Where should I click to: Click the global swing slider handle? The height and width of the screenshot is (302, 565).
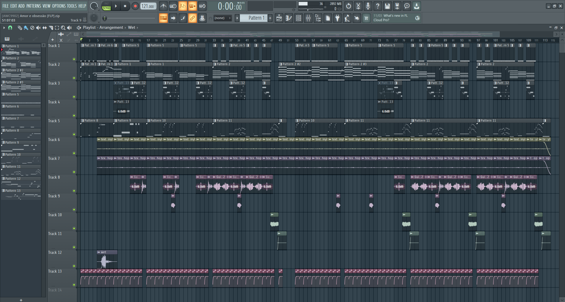click(x=105, y=18)
